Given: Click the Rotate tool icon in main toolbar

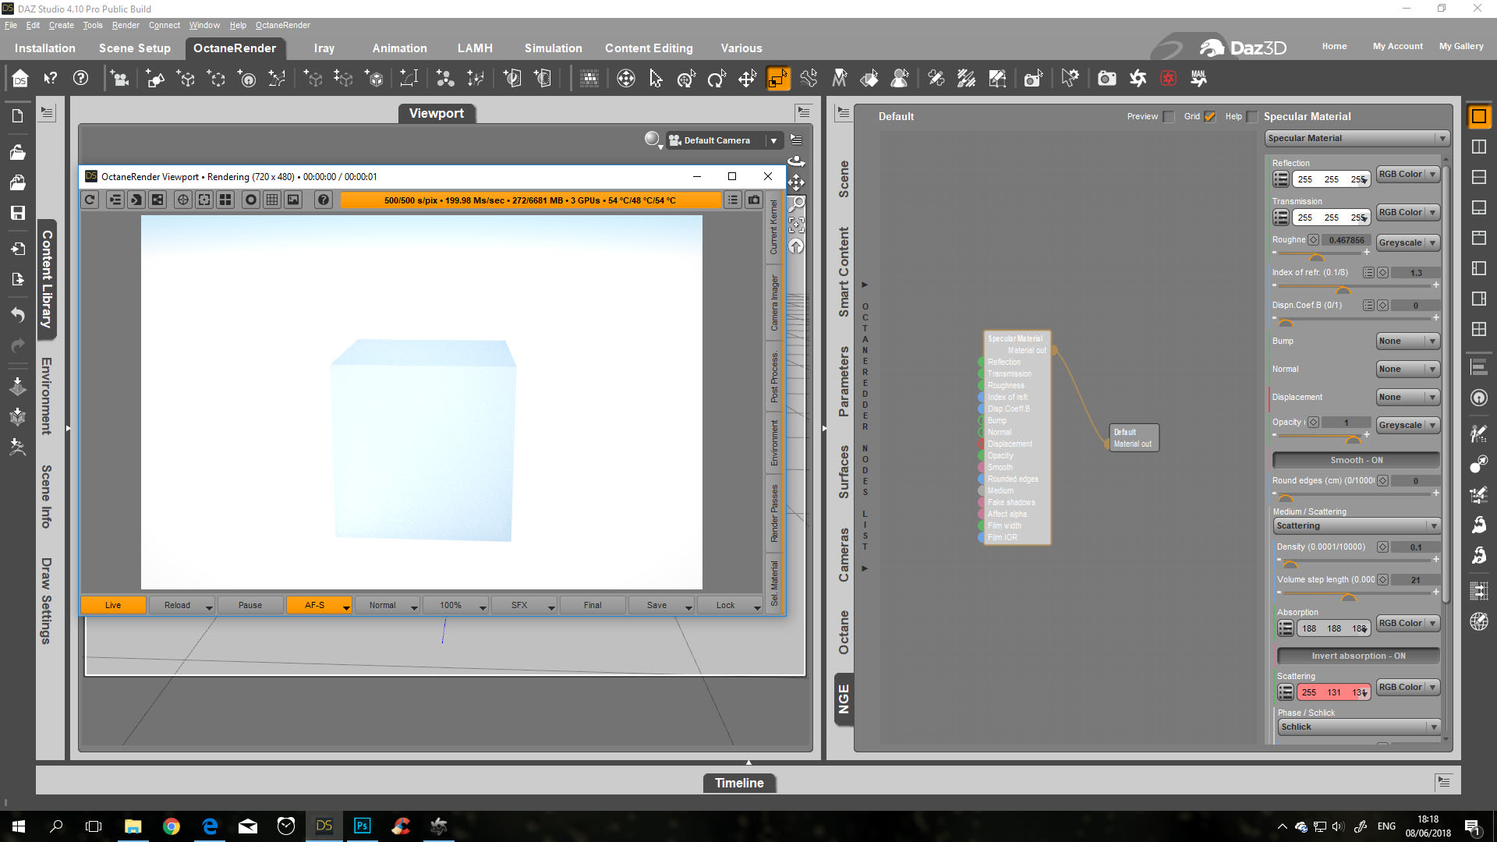Looking at the screenshot, I should (x=717, y=79).
